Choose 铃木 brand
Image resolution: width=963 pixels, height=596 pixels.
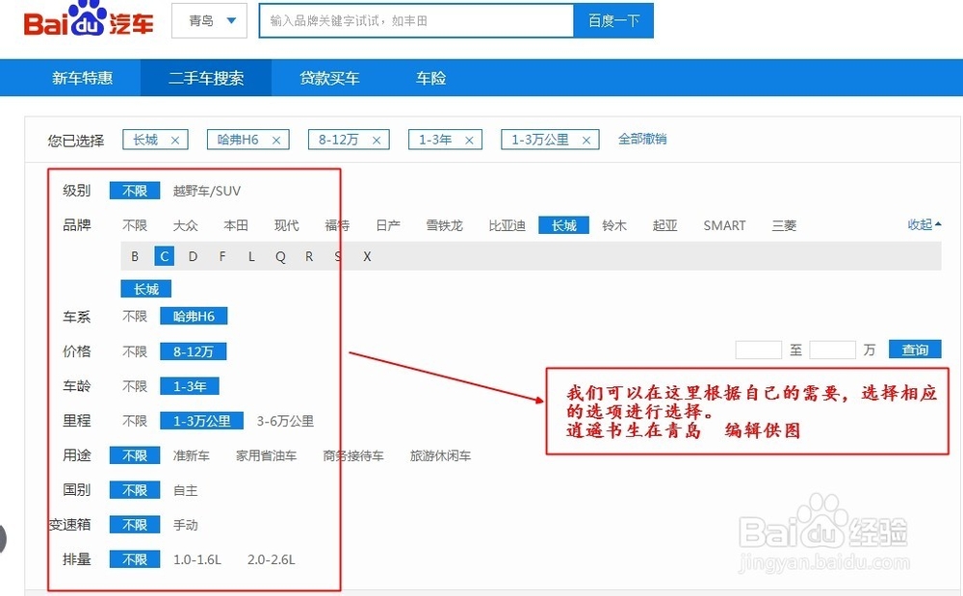click(614, 225)
